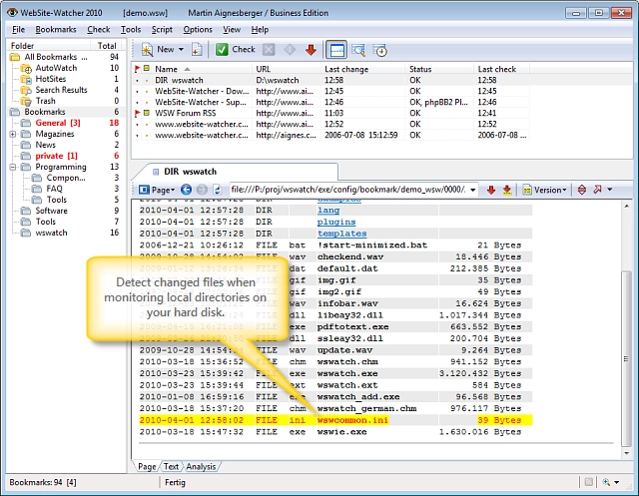This screenshot has width=639, height=496.
Task: Click the red flag column header icon
Action: click(x=138, y=69)
